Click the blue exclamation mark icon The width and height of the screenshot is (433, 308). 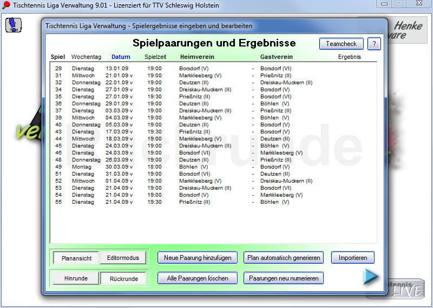[14, 25]
